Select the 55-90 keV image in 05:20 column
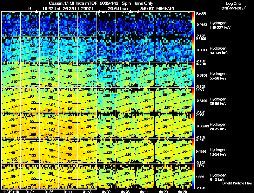The width and height of the screenshot is (254, 193). click(x=163, y=75)
